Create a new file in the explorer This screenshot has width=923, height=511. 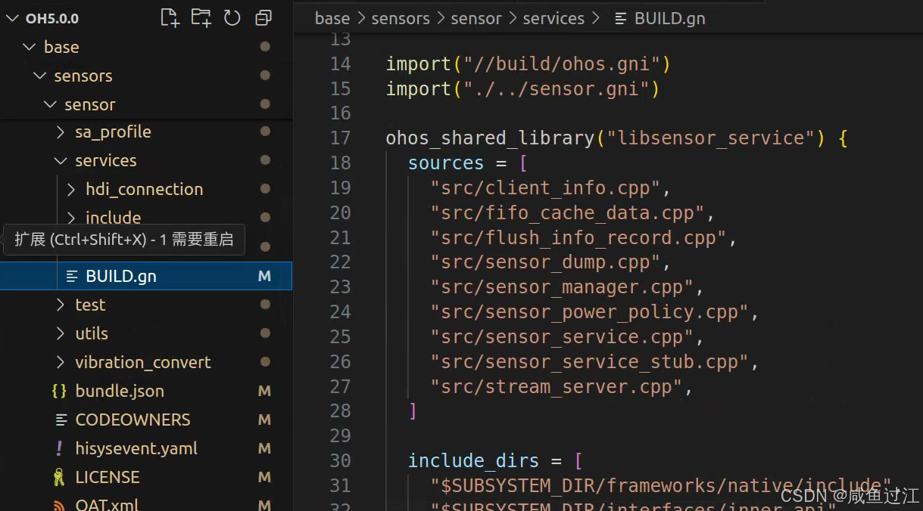pyautogui.click(x=169, y=17)
